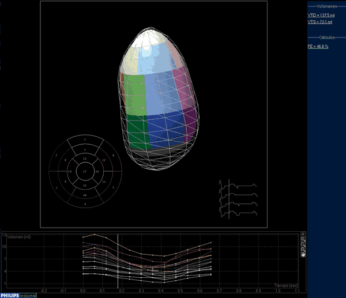Click the lowest white curve in the volume graph
Screen dimensions: 346x298
[141, 280]
